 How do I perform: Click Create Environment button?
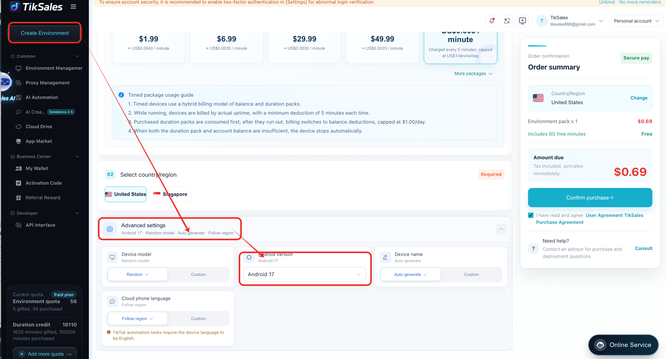[45, 33]
